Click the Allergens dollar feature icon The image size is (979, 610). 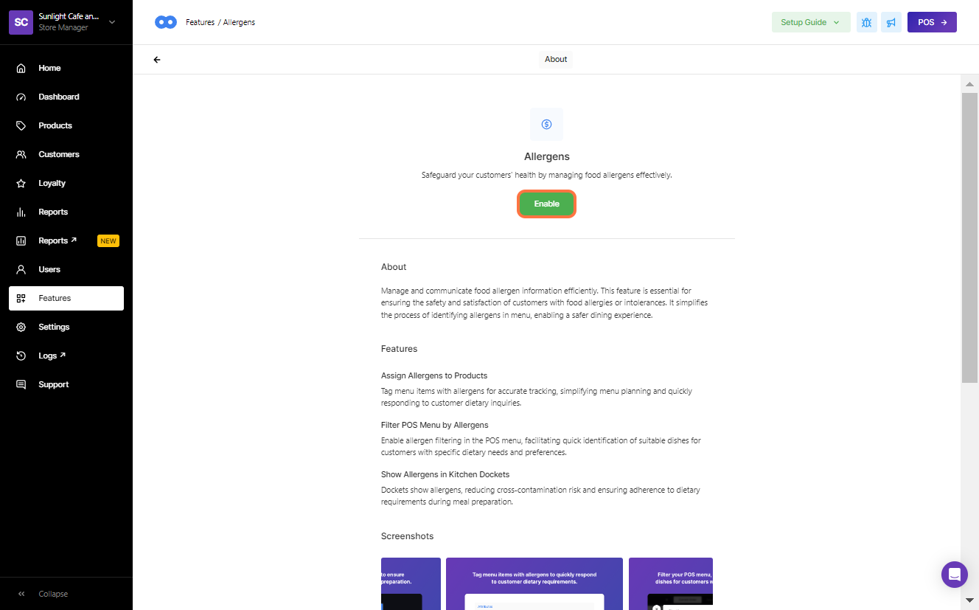(x=546, y=124)
